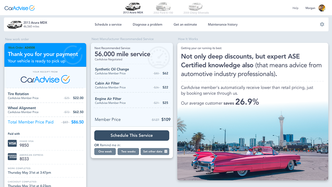Click the Visa card icon
The image size is (332, 187).
pyautogui.click(x=12, y=143)
